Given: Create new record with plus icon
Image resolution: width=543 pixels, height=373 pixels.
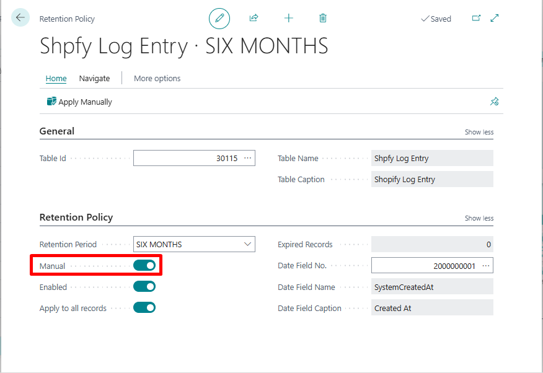Looking at the screenshot, I should point(288,18).
